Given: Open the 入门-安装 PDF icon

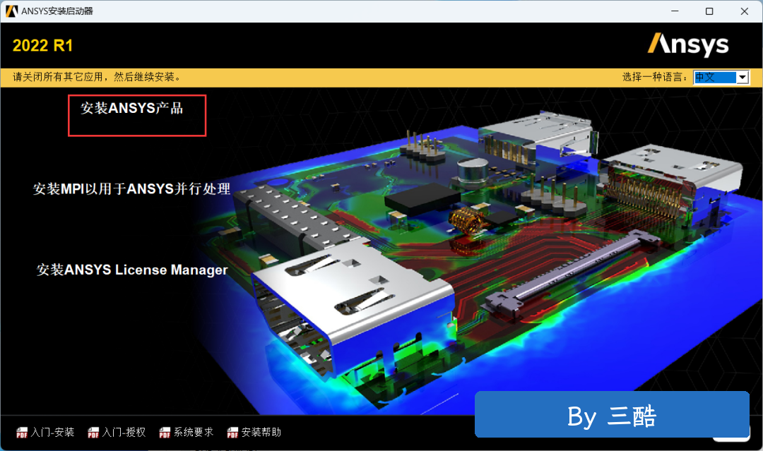Looking at the screenshot, I should coord(22,433).
